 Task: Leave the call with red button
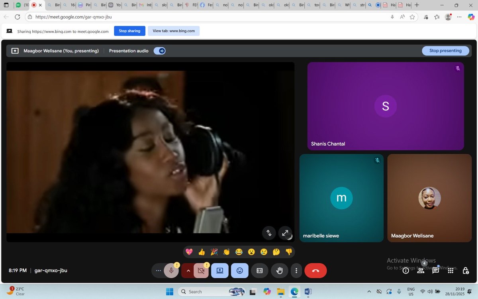(x=315, y=271)
